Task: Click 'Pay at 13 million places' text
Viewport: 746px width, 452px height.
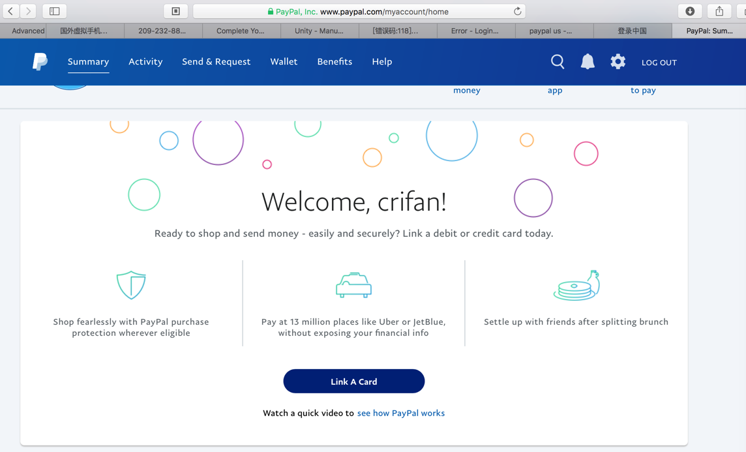Action: tap(353, 327)
